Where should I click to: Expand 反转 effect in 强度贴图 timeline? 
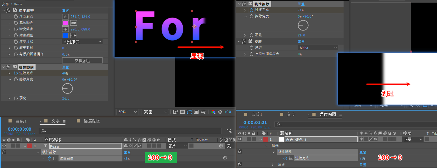coord(273,164)
